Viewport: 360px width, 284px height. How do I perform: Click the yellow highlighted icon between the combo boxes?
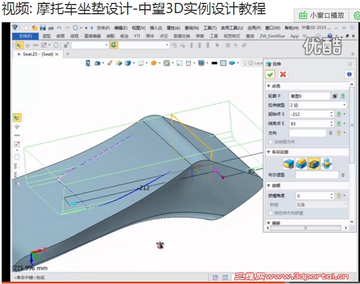[x=114, y=45]
